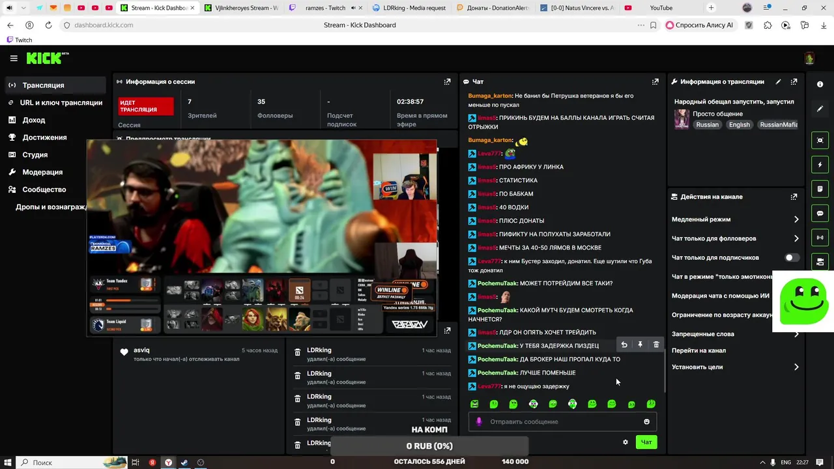Select the English tag
The image size is (834, 469).
(x=739, y=124)
